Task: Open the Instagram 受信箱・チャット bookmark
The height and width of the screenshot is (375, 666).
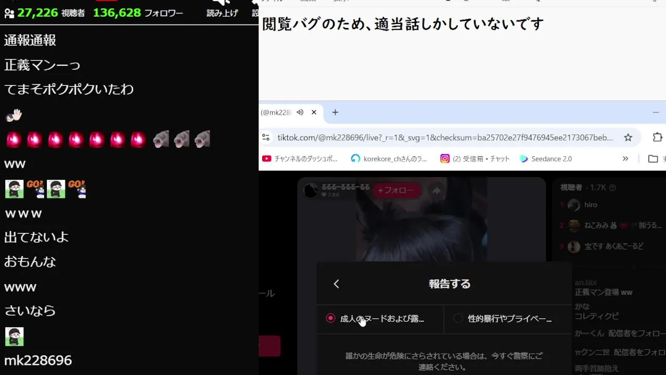Action: 475,159
